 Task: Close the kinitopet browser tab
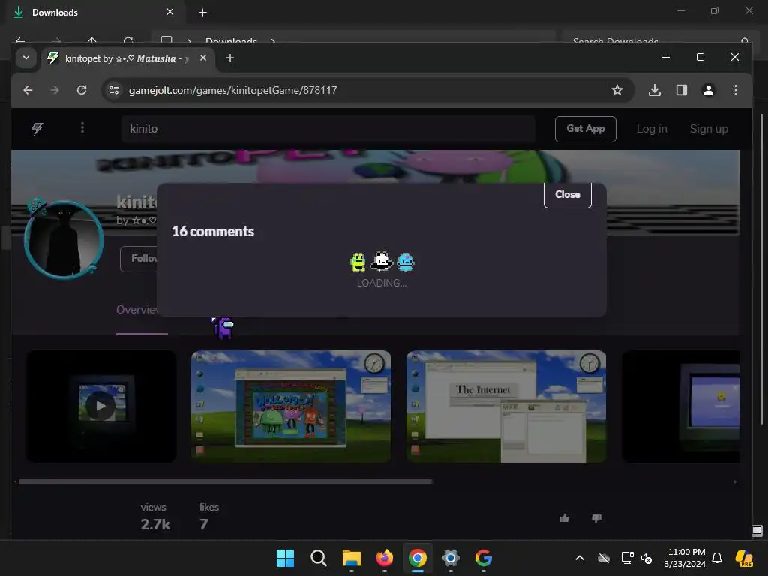[x=203, y=58]
